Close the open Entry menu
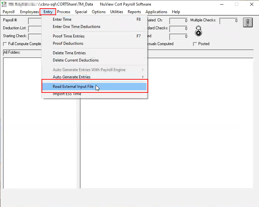This screenshot has width=259, height=207. tap(48, 12)
